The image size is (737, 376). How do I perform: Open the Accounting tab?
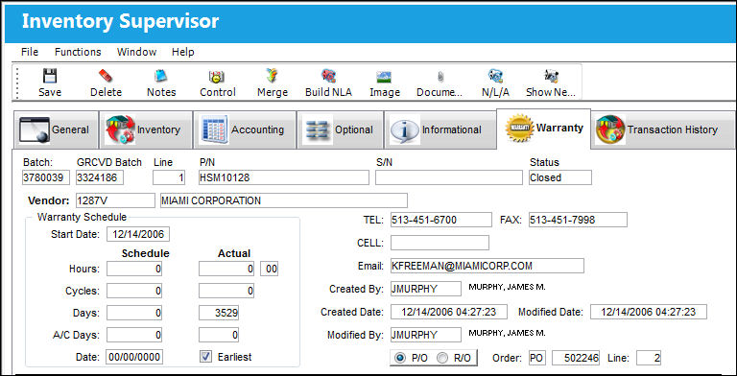[245, 129]
